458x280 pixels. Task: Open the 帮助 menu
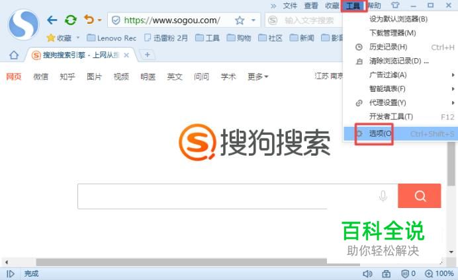click(374, 5)
